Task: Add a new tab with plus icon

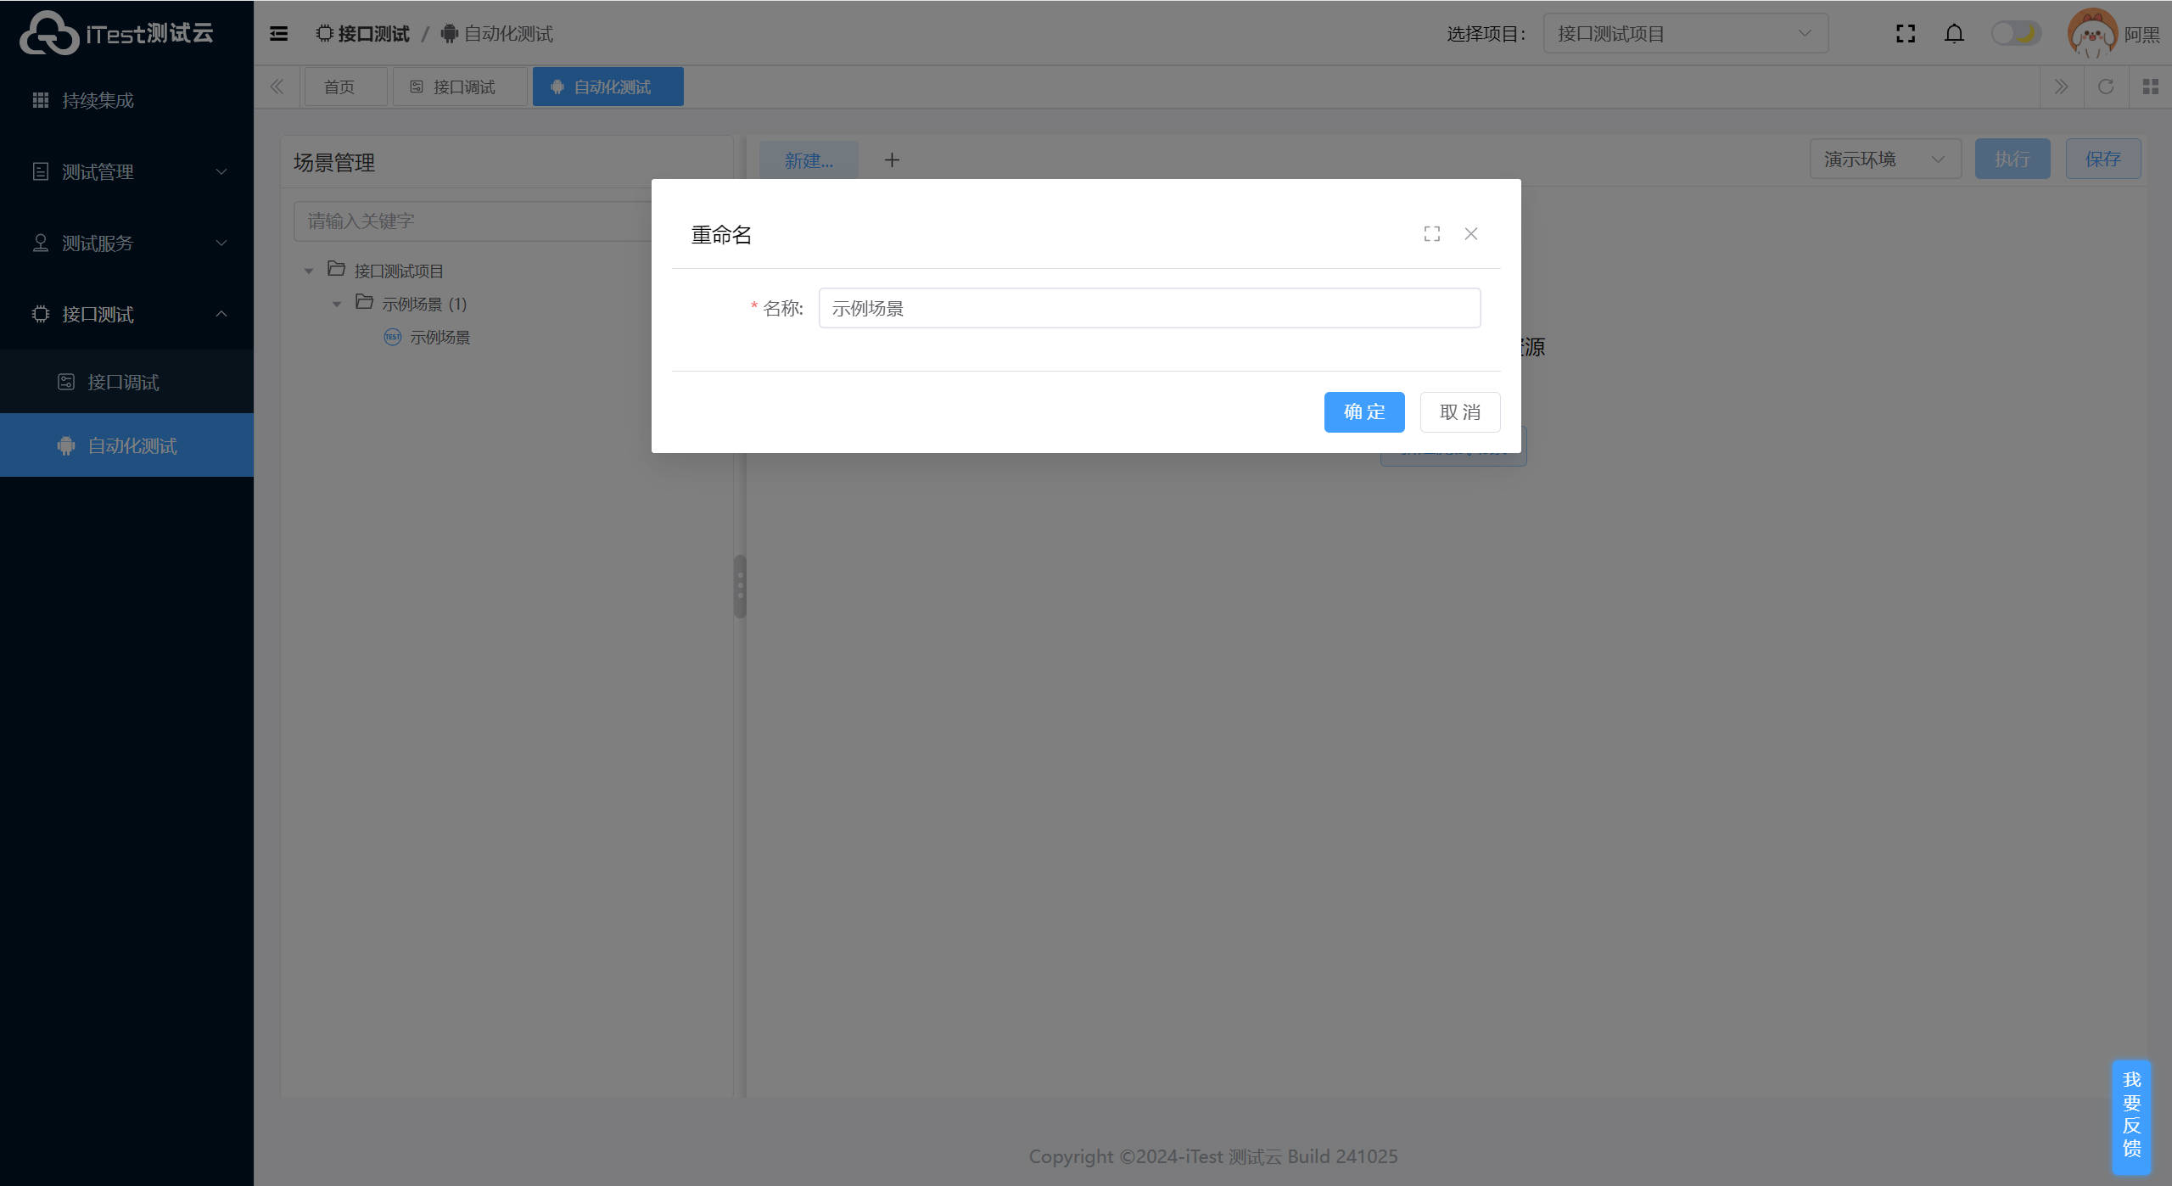Action: pyautogui.click(x=892, y=160)
